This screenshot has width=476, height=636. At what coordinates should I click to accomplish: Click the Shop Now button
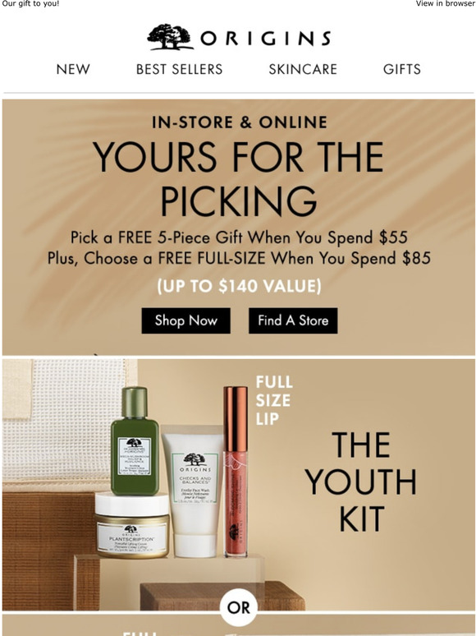click(186, 320)
